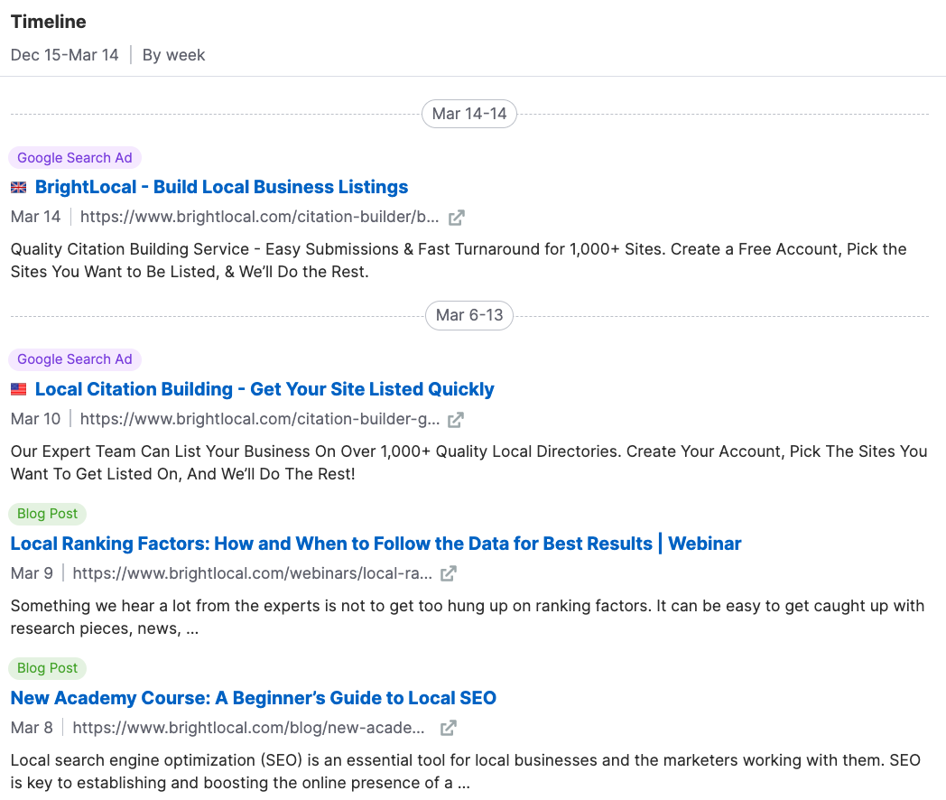This screenshot has height=800, width=946.
Task: Click Google Search Ad tag above Local Citation Building
Action: tap(75, 359)
